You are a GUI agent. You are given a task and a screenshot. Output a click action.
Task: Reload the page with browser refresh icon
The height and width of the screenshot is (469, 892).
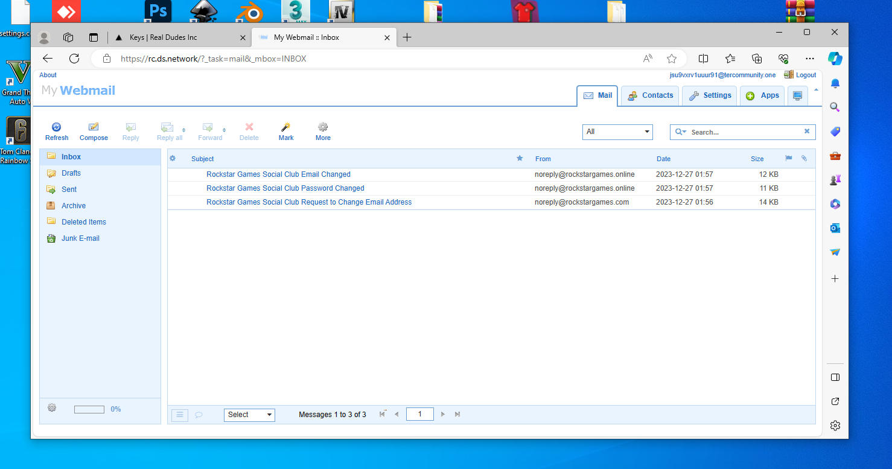click(74, 59)
